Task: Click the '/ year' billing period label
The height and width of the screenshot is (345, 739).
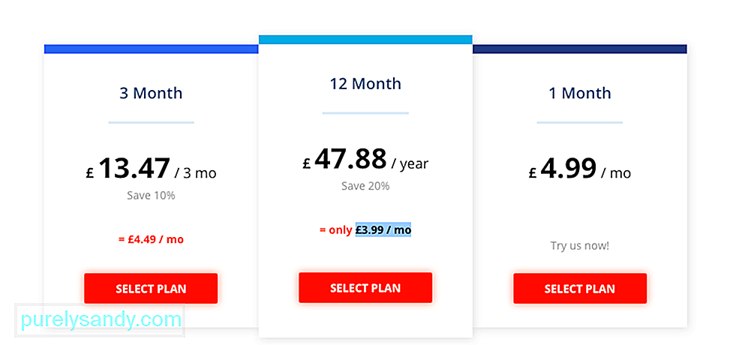Action: 410,163
